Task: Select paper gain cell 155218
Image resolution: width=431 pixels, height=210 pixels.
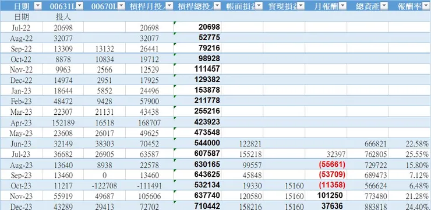Action: (242, 154)
